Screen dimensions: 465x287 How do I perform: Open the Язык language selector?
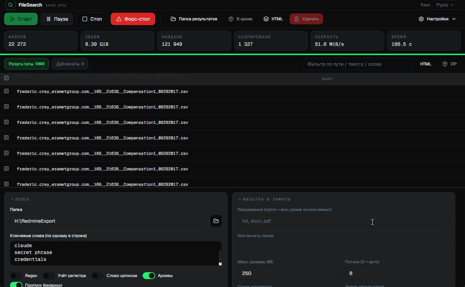[x=445, y=5]
